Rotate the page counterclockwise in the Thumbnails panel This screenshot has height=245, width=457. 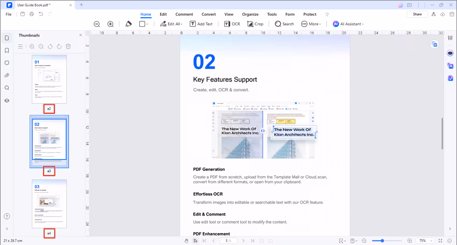pyautogui.click(x=50, y=47)
